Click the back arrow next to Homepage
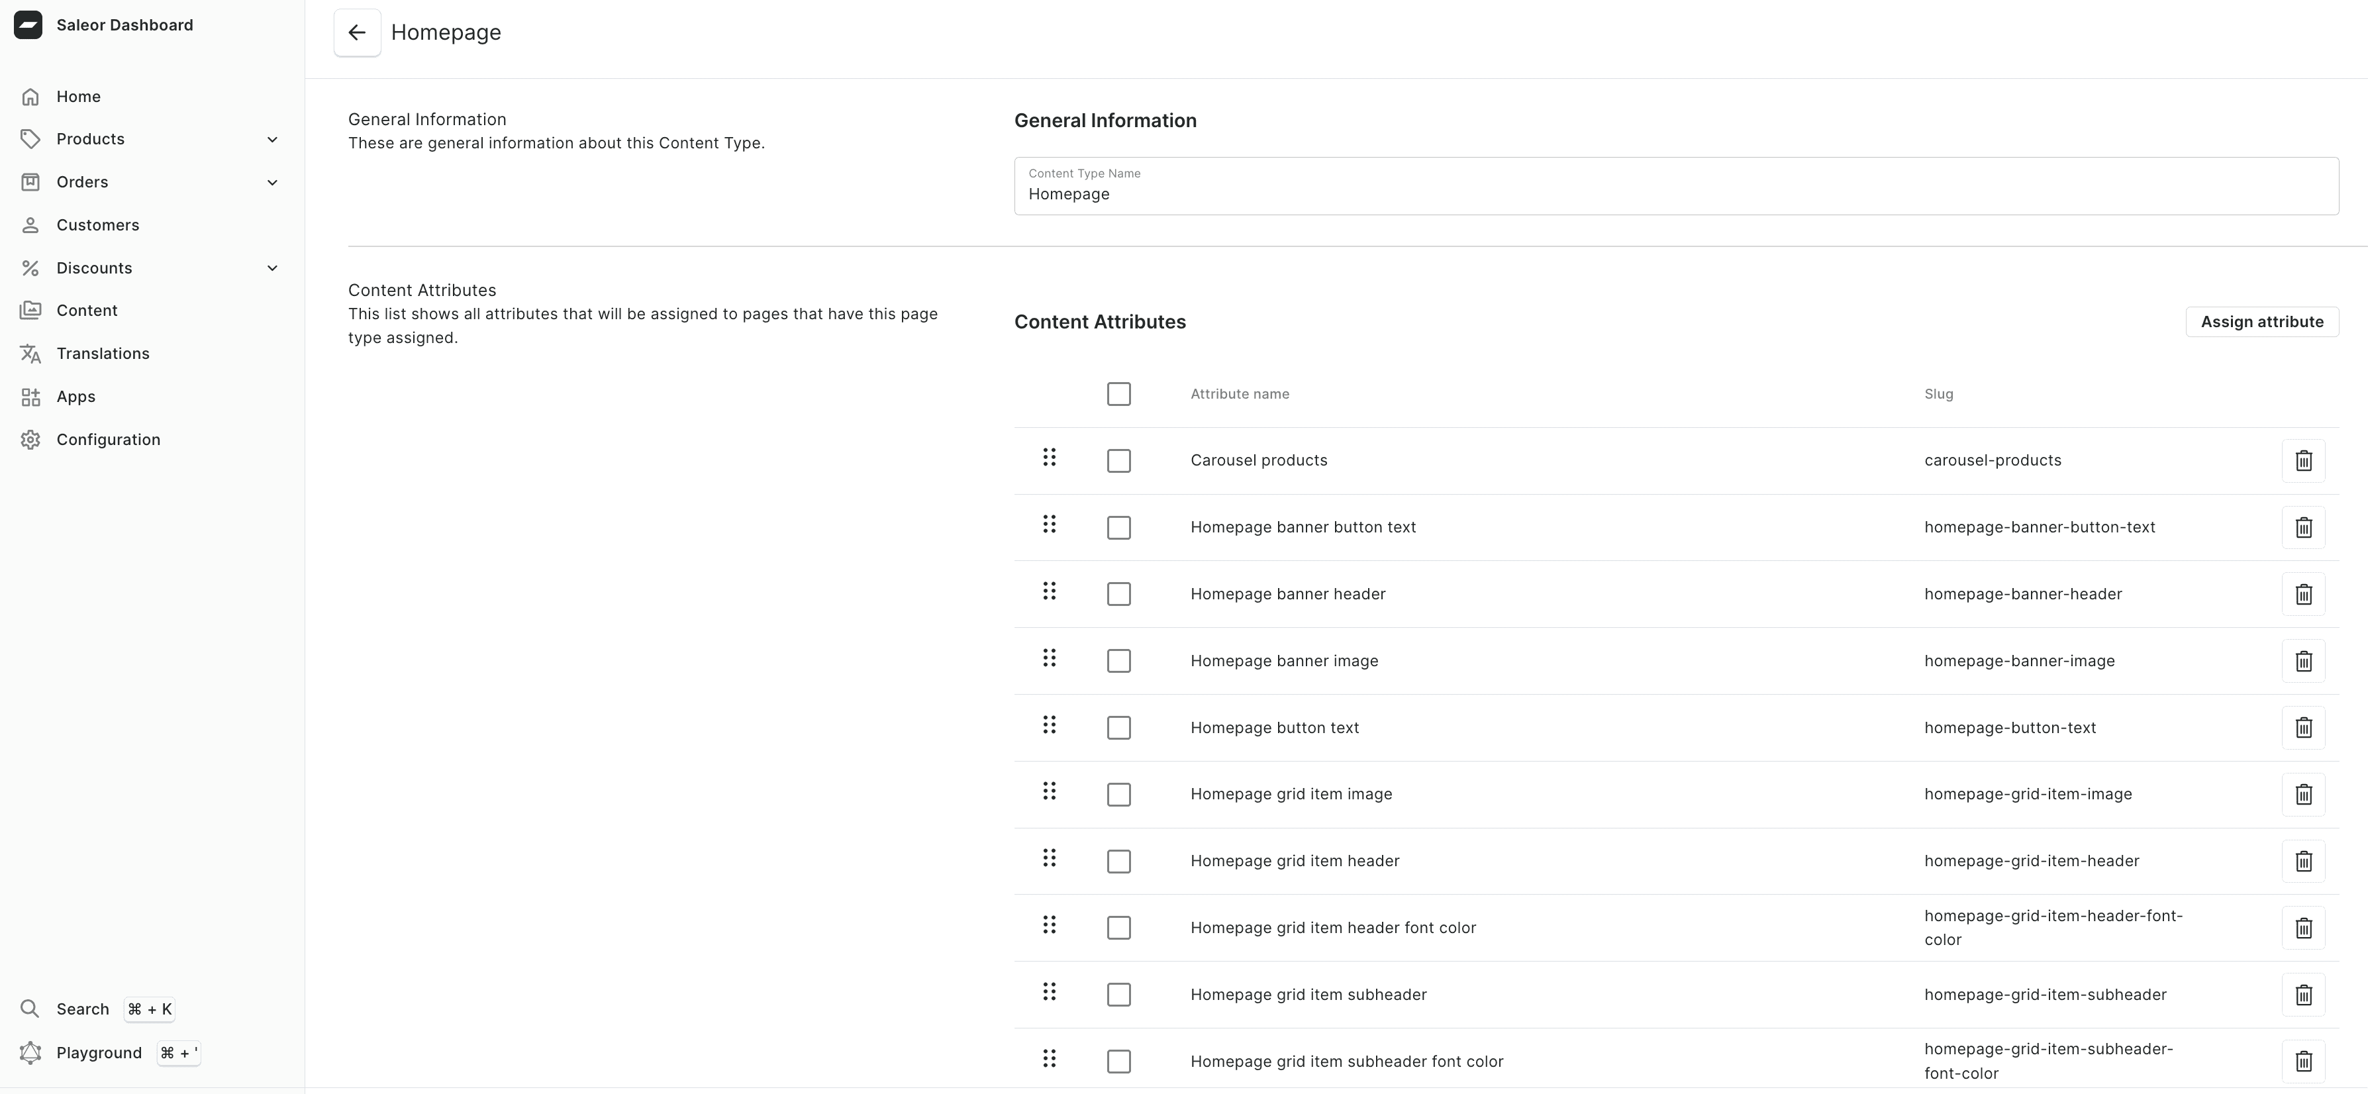 click(357, 32)
